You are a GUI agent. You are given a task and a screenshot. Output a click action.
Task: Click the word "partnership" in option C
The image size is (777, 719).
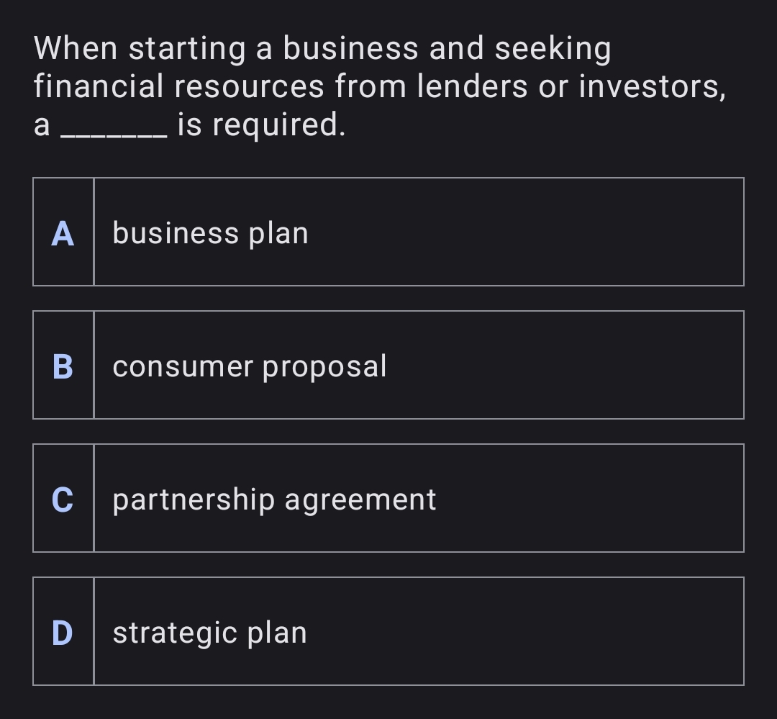pyautogui.click(x=194, y=499)
